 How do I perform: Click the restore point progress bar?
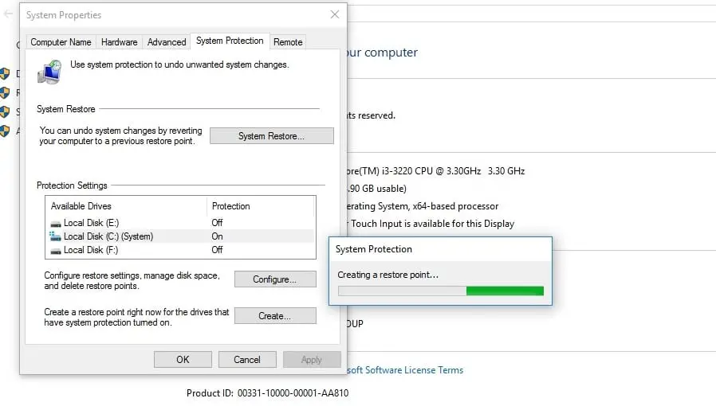tap(441, 291)
